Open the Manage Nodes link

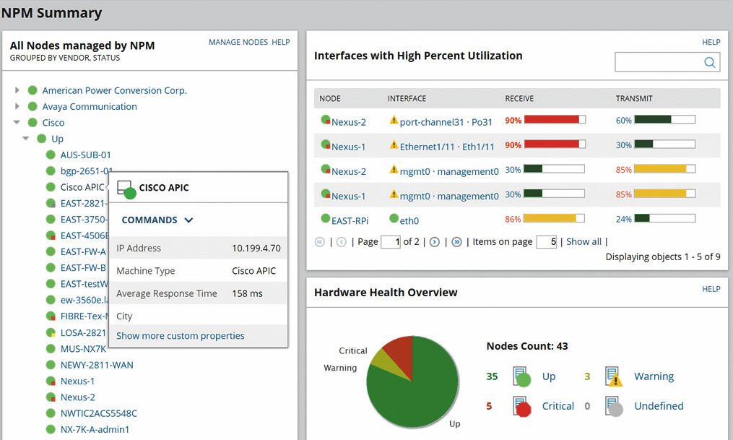click(238, 43)
